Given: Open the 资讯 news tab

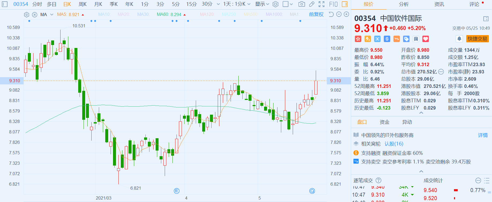Looking at the screenshot, I should pyautogui.click(x=439, y=4).
